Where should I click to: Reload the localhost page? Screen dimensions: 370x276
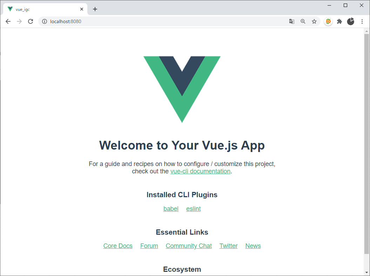(x=31, y=21)
